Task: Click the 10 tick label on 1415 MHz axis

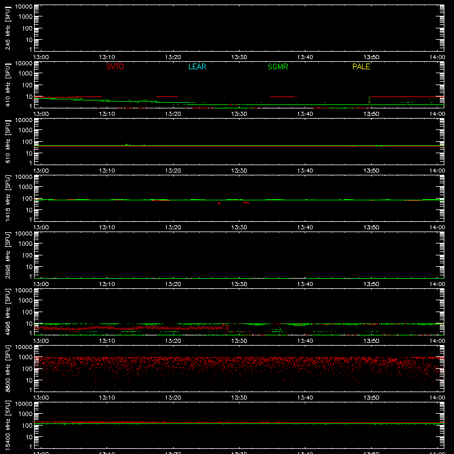Action: click(x=30, y=210)
